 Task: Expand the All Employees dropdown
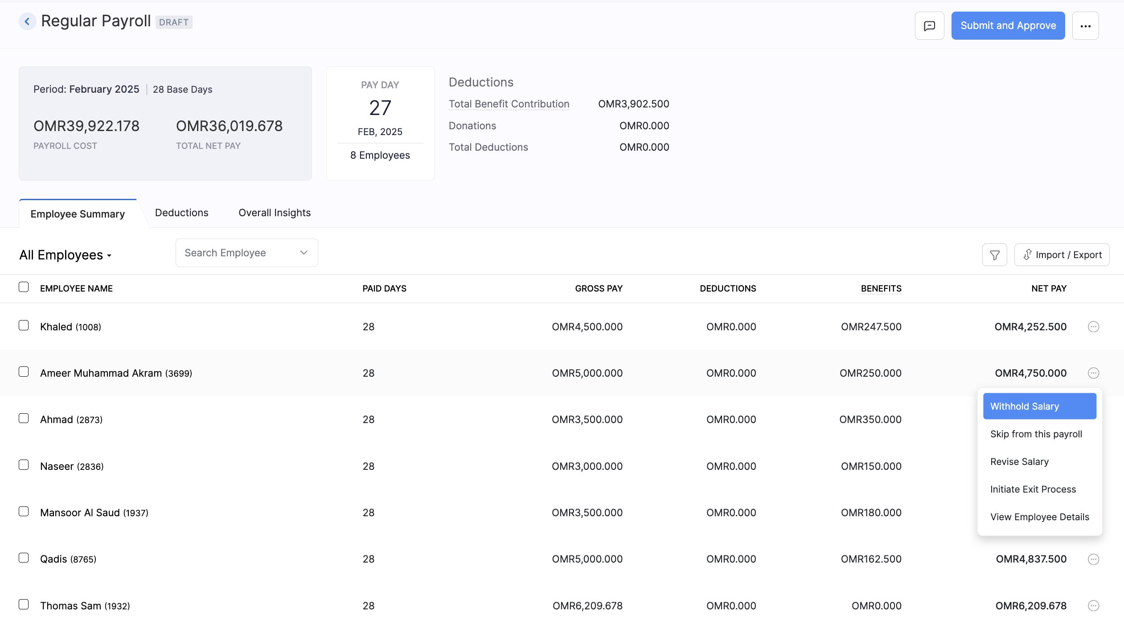[65, 255]
